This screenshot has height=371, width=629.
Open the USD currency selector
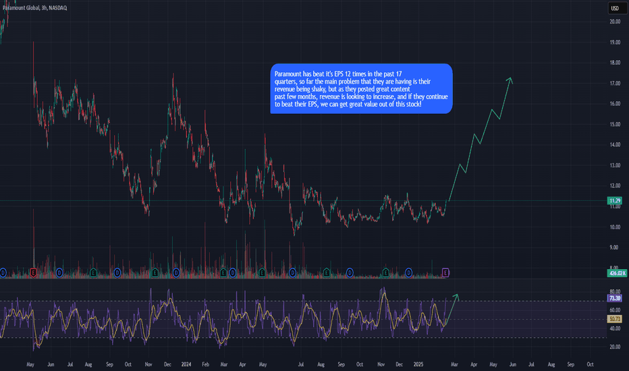tap(617, 8)
